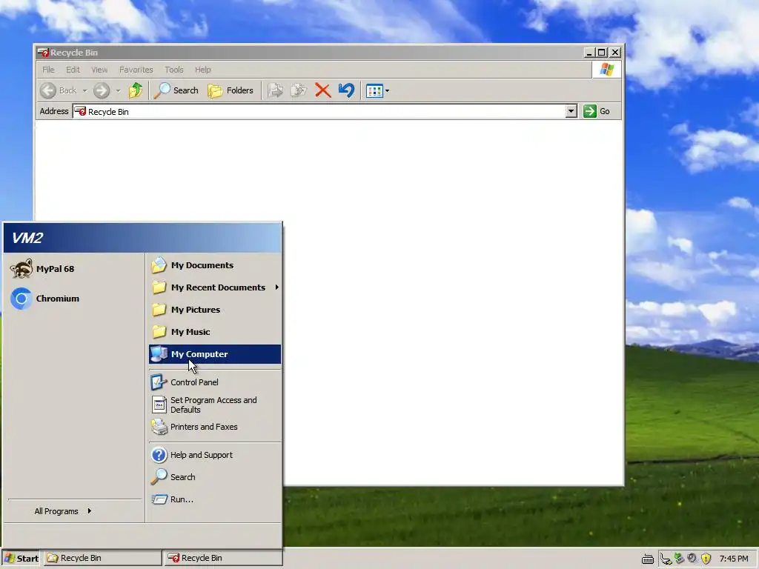
Task: Expand All Programs list
Action: point(63,511)
